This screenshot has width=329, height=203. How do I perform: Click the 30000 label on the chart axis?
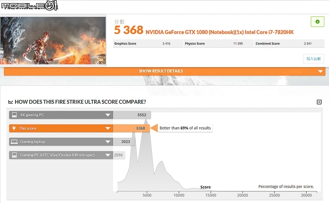coord(306,195)
